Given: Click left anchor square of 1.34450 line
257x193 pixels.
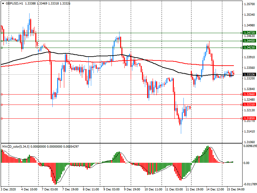Looking at the screenshot, I should [x=2, y=41].
